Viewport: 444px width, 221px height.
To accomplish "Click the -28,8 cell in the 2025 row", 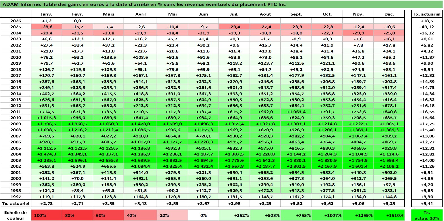I will (x=46, y=27).
